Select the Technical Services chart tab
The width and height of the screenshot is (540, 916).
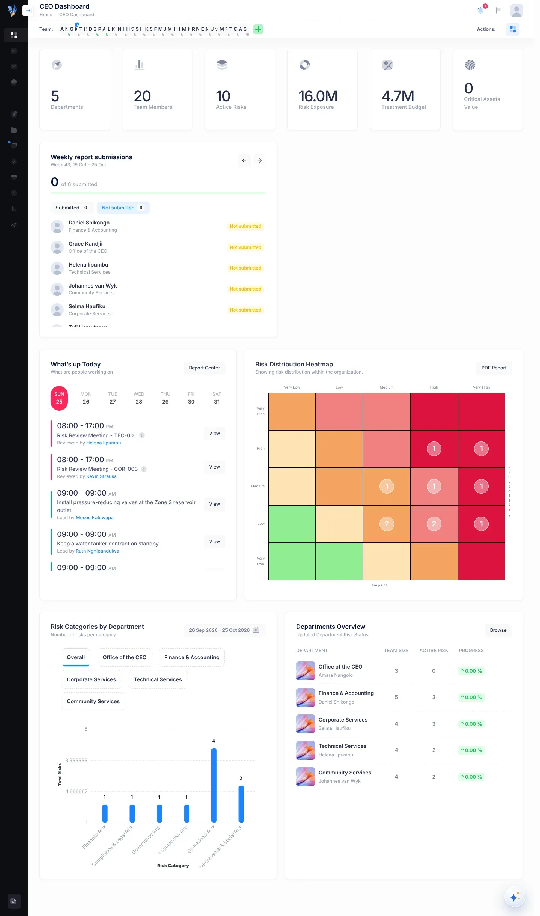tap(157, 679)
